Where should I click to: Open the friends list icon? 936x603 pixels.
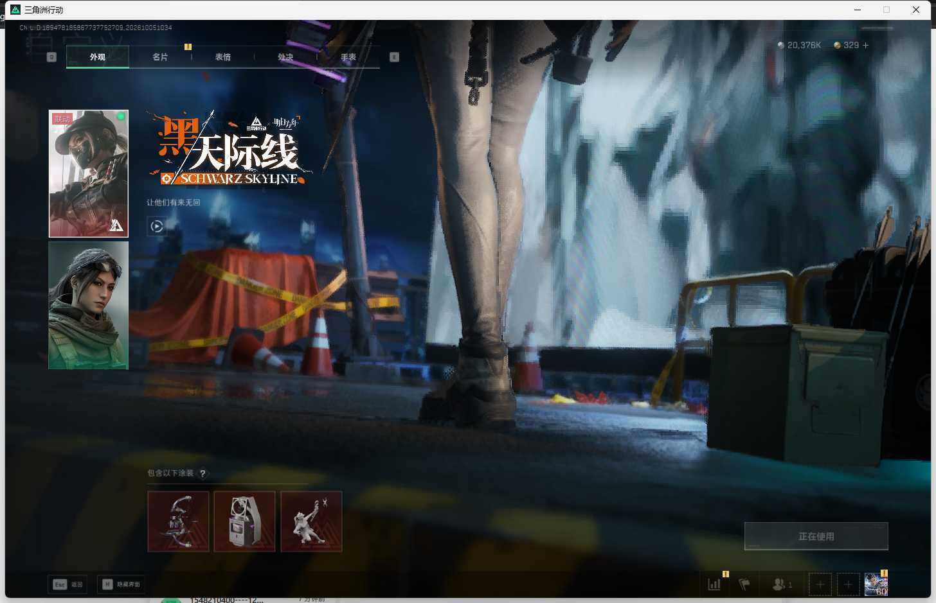(782, 584)
